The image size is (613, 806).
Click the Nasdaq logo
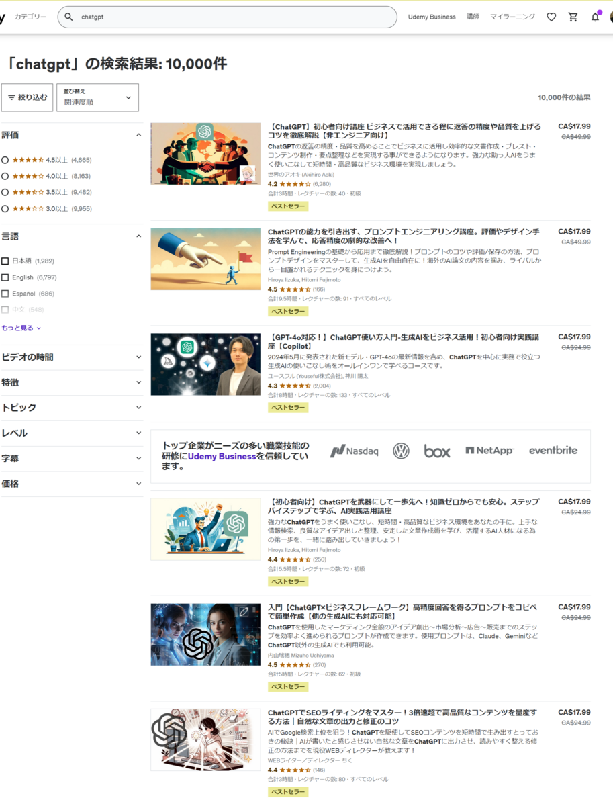pos(354,451)
